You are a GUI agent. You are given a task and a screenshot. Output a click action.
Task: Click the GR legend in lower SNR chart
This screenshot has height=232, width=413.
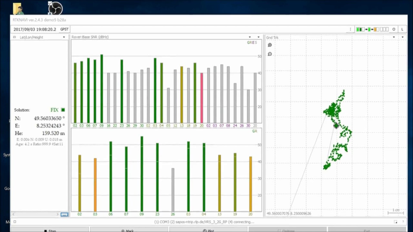click(x=255, y=131)
